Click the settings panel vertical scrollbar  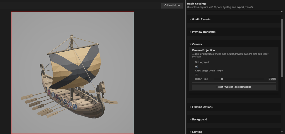[282, 48]
